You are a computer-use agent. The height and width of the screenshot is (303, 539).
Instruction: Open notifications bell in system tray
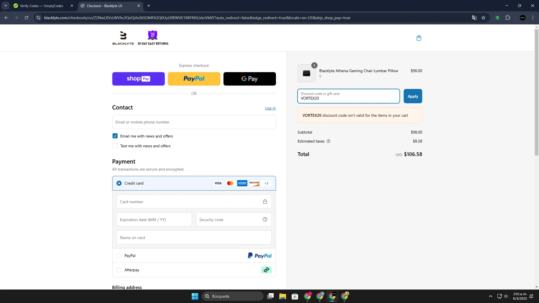pos(531,296)
